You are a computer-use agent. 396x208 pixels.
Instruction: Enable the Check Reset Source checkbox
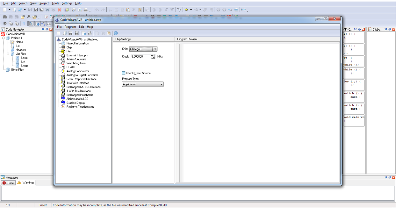[x=124, y=73]
